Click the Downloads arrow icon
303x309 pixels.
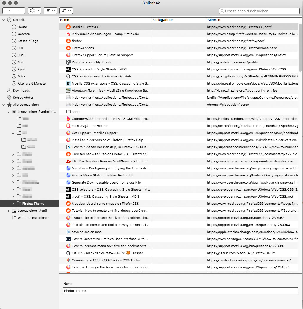9,90
